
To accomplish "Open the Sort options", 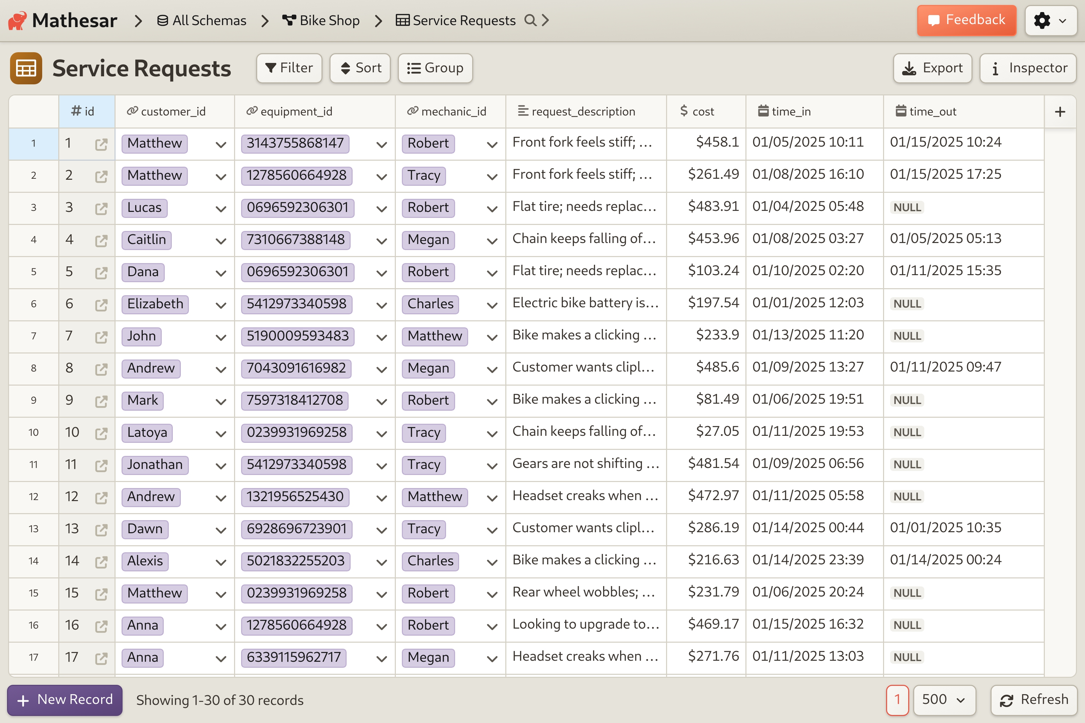I will [x=360, y=68].
